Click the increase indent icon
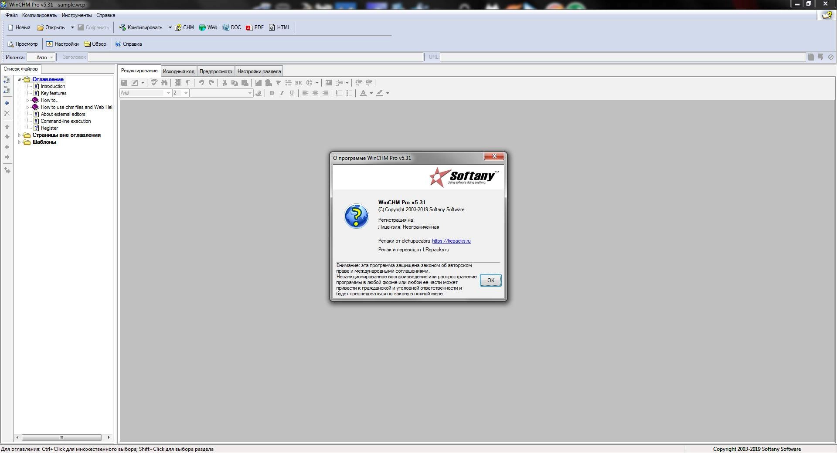Image resolution: width=837 pixels, height=453 pixels. coord(369,83)
